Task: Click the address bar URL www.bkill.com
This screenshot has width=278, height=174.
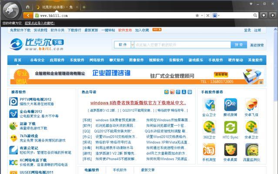Action: 54,16
